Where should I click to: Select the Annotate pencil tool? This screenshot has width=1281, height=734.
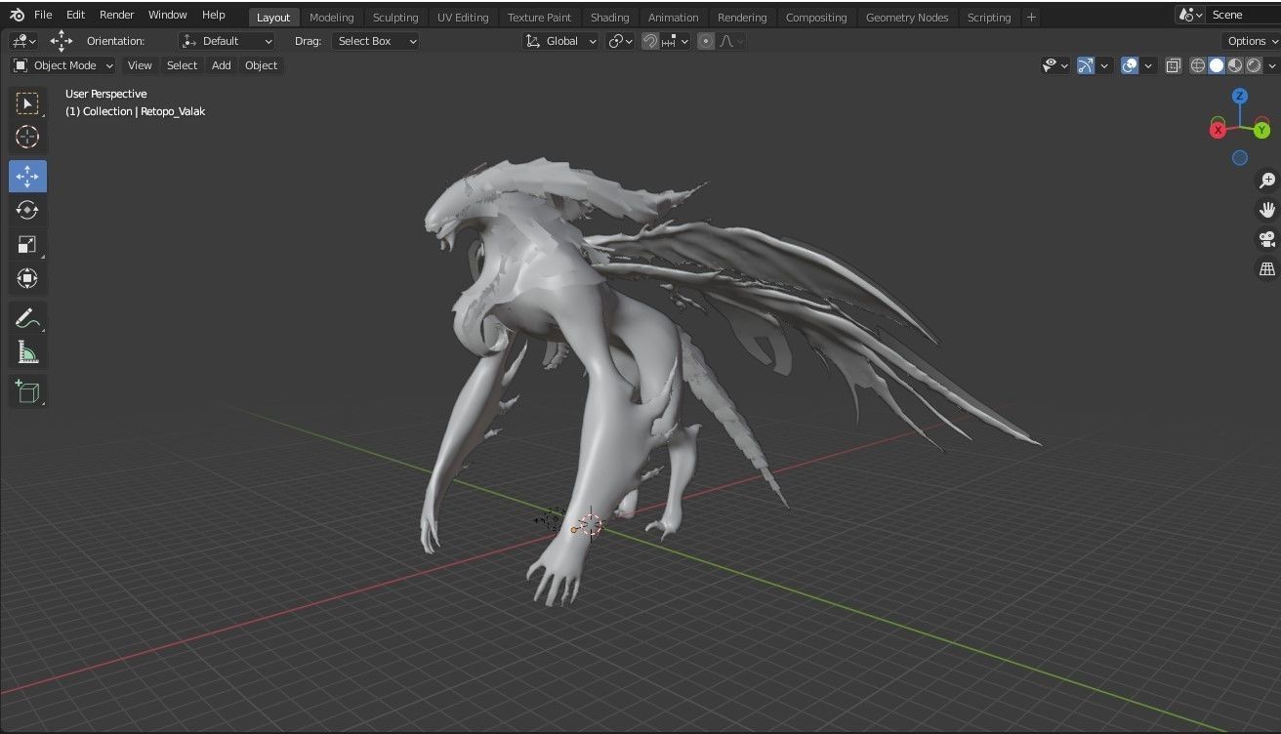point(27,318)
